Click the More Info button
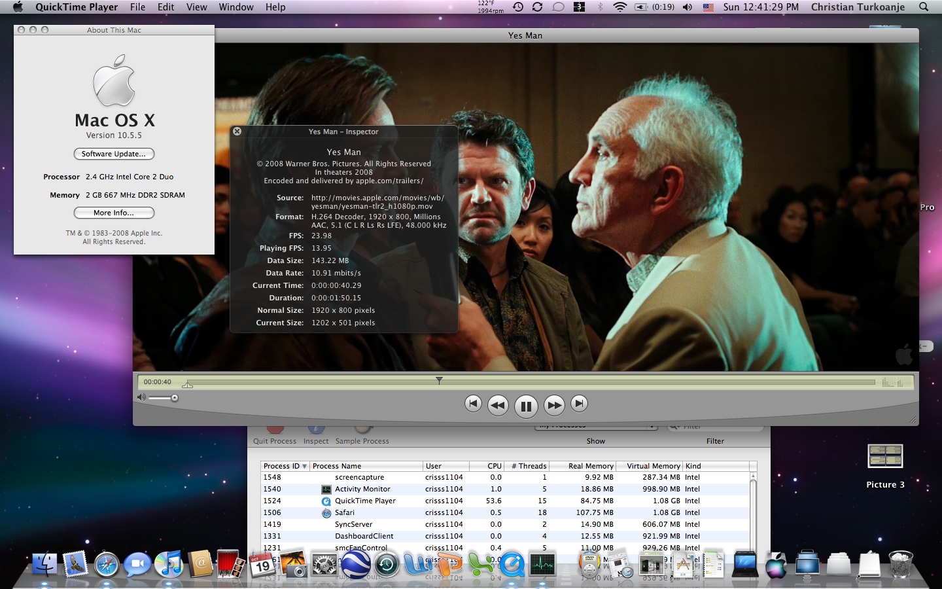 pos(114,213)
